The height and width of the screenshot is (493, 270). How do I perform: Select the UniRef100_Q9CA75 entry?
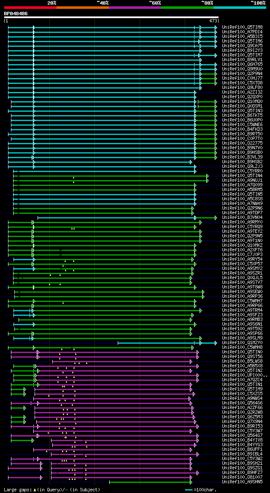point(242,46)
